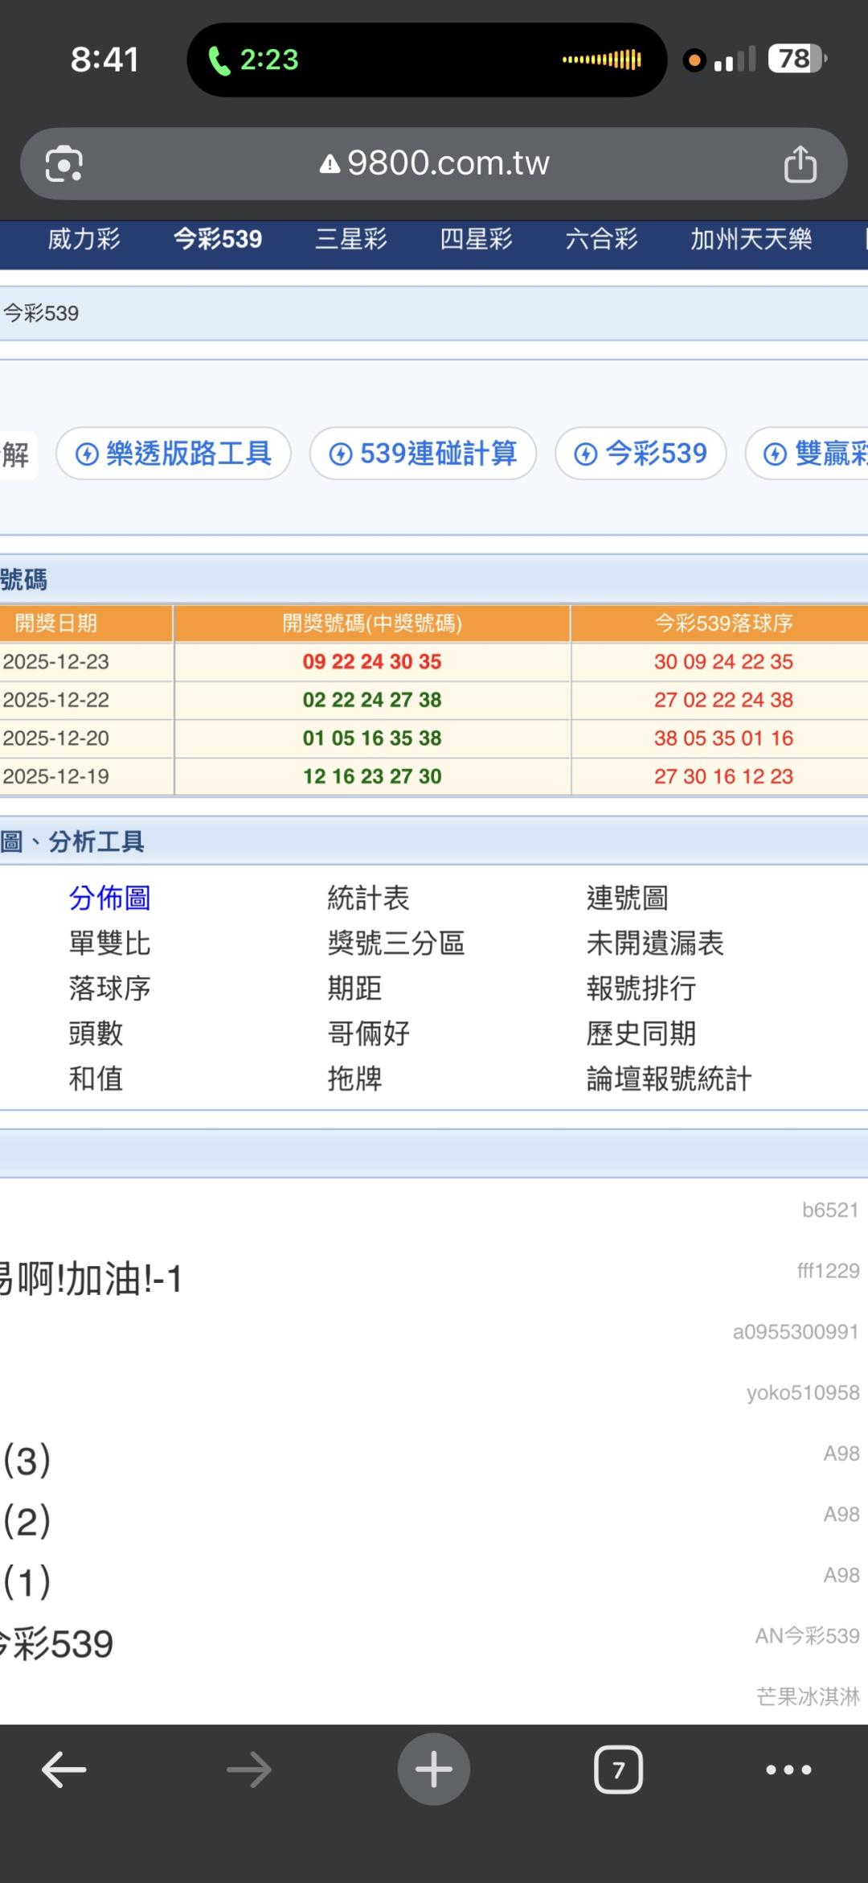868x1883 pixels.
Task: Click the 獎號三分區 link
Action: click(395, 943)
